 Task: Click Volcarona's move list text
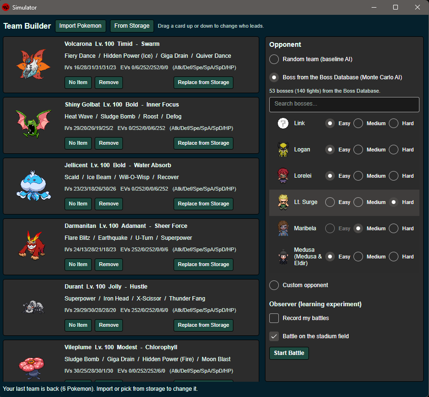tap(148, 56)
